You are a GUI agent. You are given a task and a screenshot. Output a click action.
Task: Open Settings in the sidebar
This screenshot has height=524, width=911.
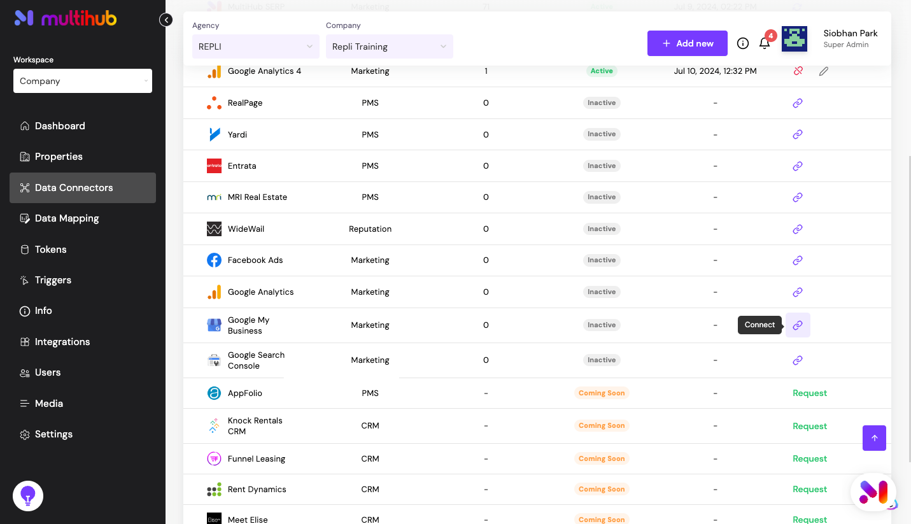coord(83,434)
